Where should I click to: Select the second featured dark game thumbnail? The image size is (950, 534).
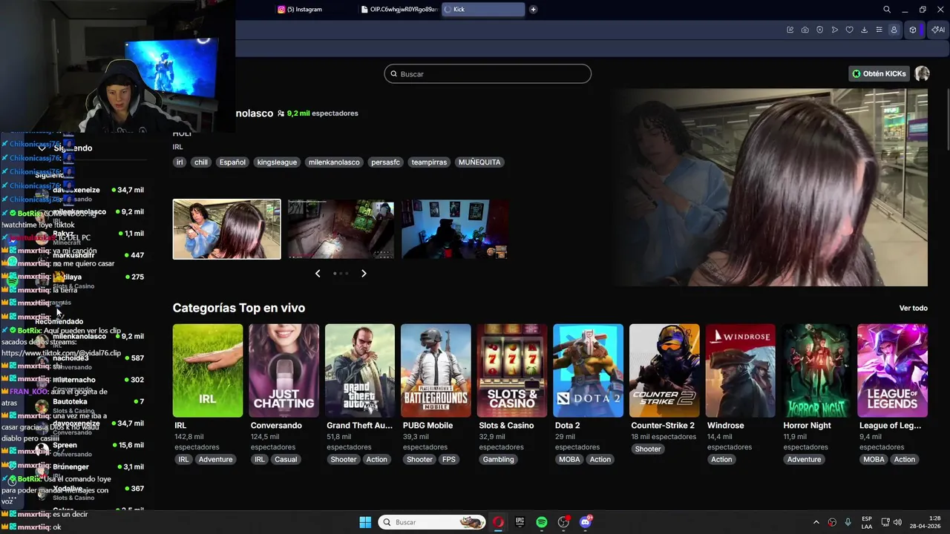click(341, 229)
